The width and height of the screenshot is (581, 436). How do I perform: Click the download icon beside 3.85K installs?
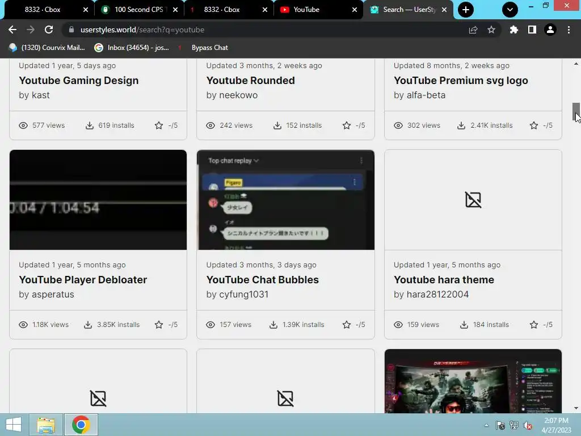point(88,325)
